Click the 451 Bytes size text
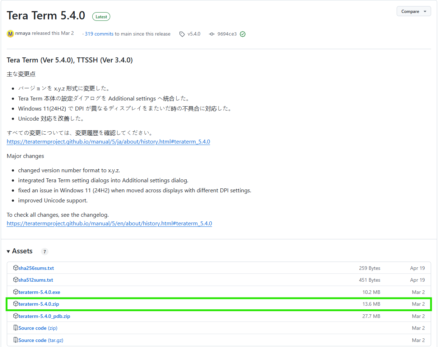This screenshot has height=347, width=439. point(369,280)
